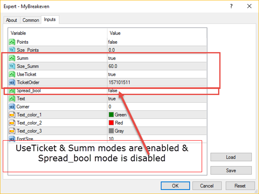Open the Text_color_1 Green color dropdown

(x=121, y=115)
